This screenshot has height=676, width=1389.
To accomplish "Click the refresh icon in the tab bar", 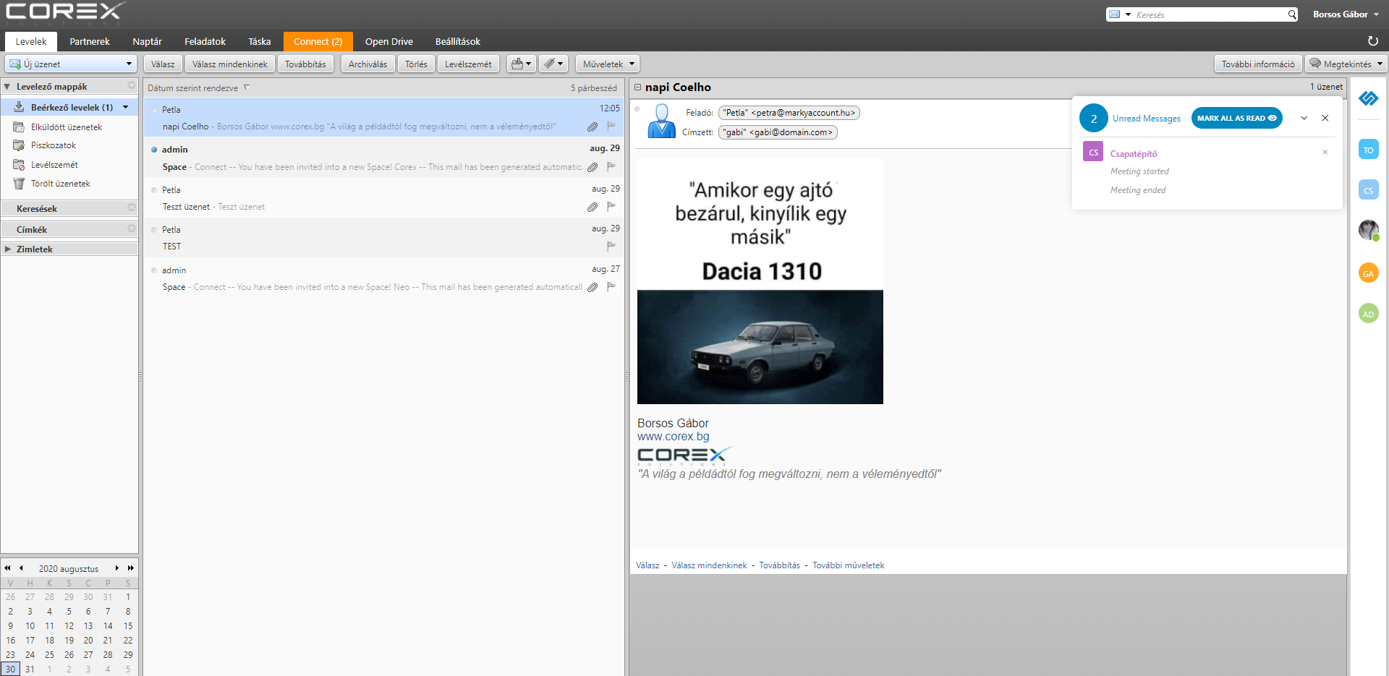I will (1372, 41).
